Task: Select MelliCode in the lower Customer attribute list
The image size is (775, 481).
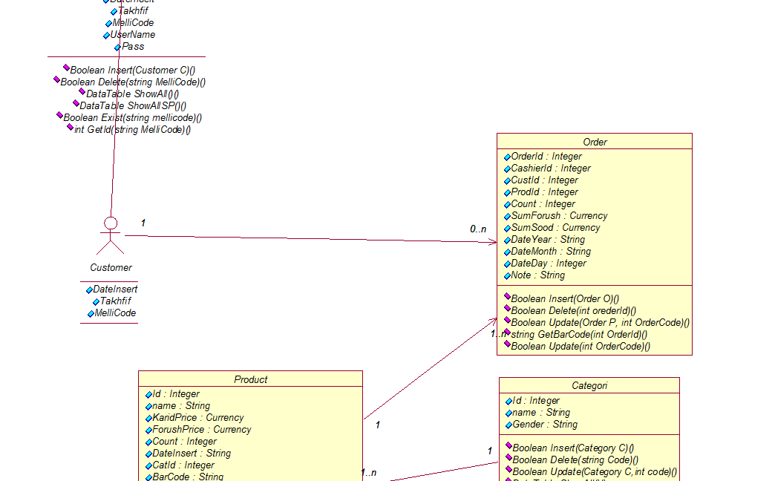Action: point(115,313)
